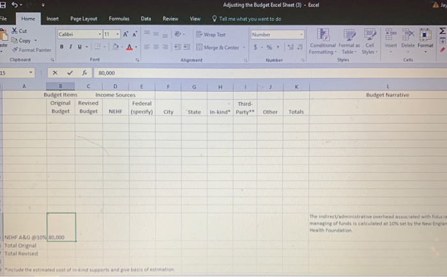Click the Original Budget header cell
The height and width of the screenshot is (277, 447).
(x=61, y=107)
